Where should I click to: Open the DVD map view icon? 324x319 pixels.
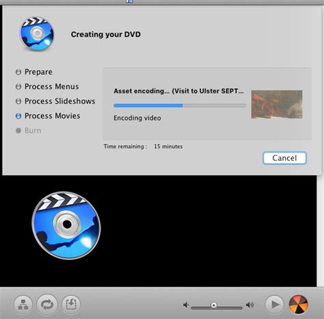23,305
